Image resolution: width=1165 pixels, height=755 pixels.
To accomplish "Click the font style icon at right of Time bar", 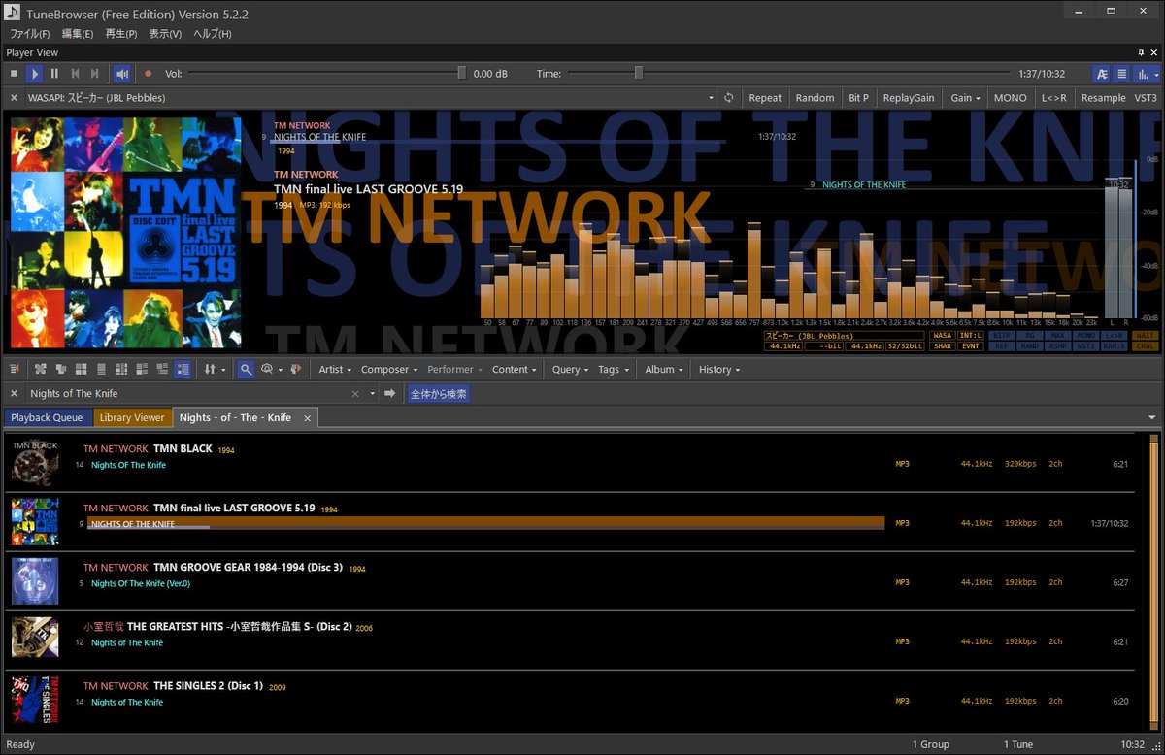I will pos(1102,73).
